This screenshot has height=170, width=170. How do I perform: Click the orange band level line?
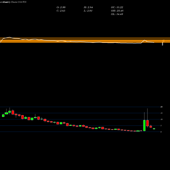(x=85, y=40)
